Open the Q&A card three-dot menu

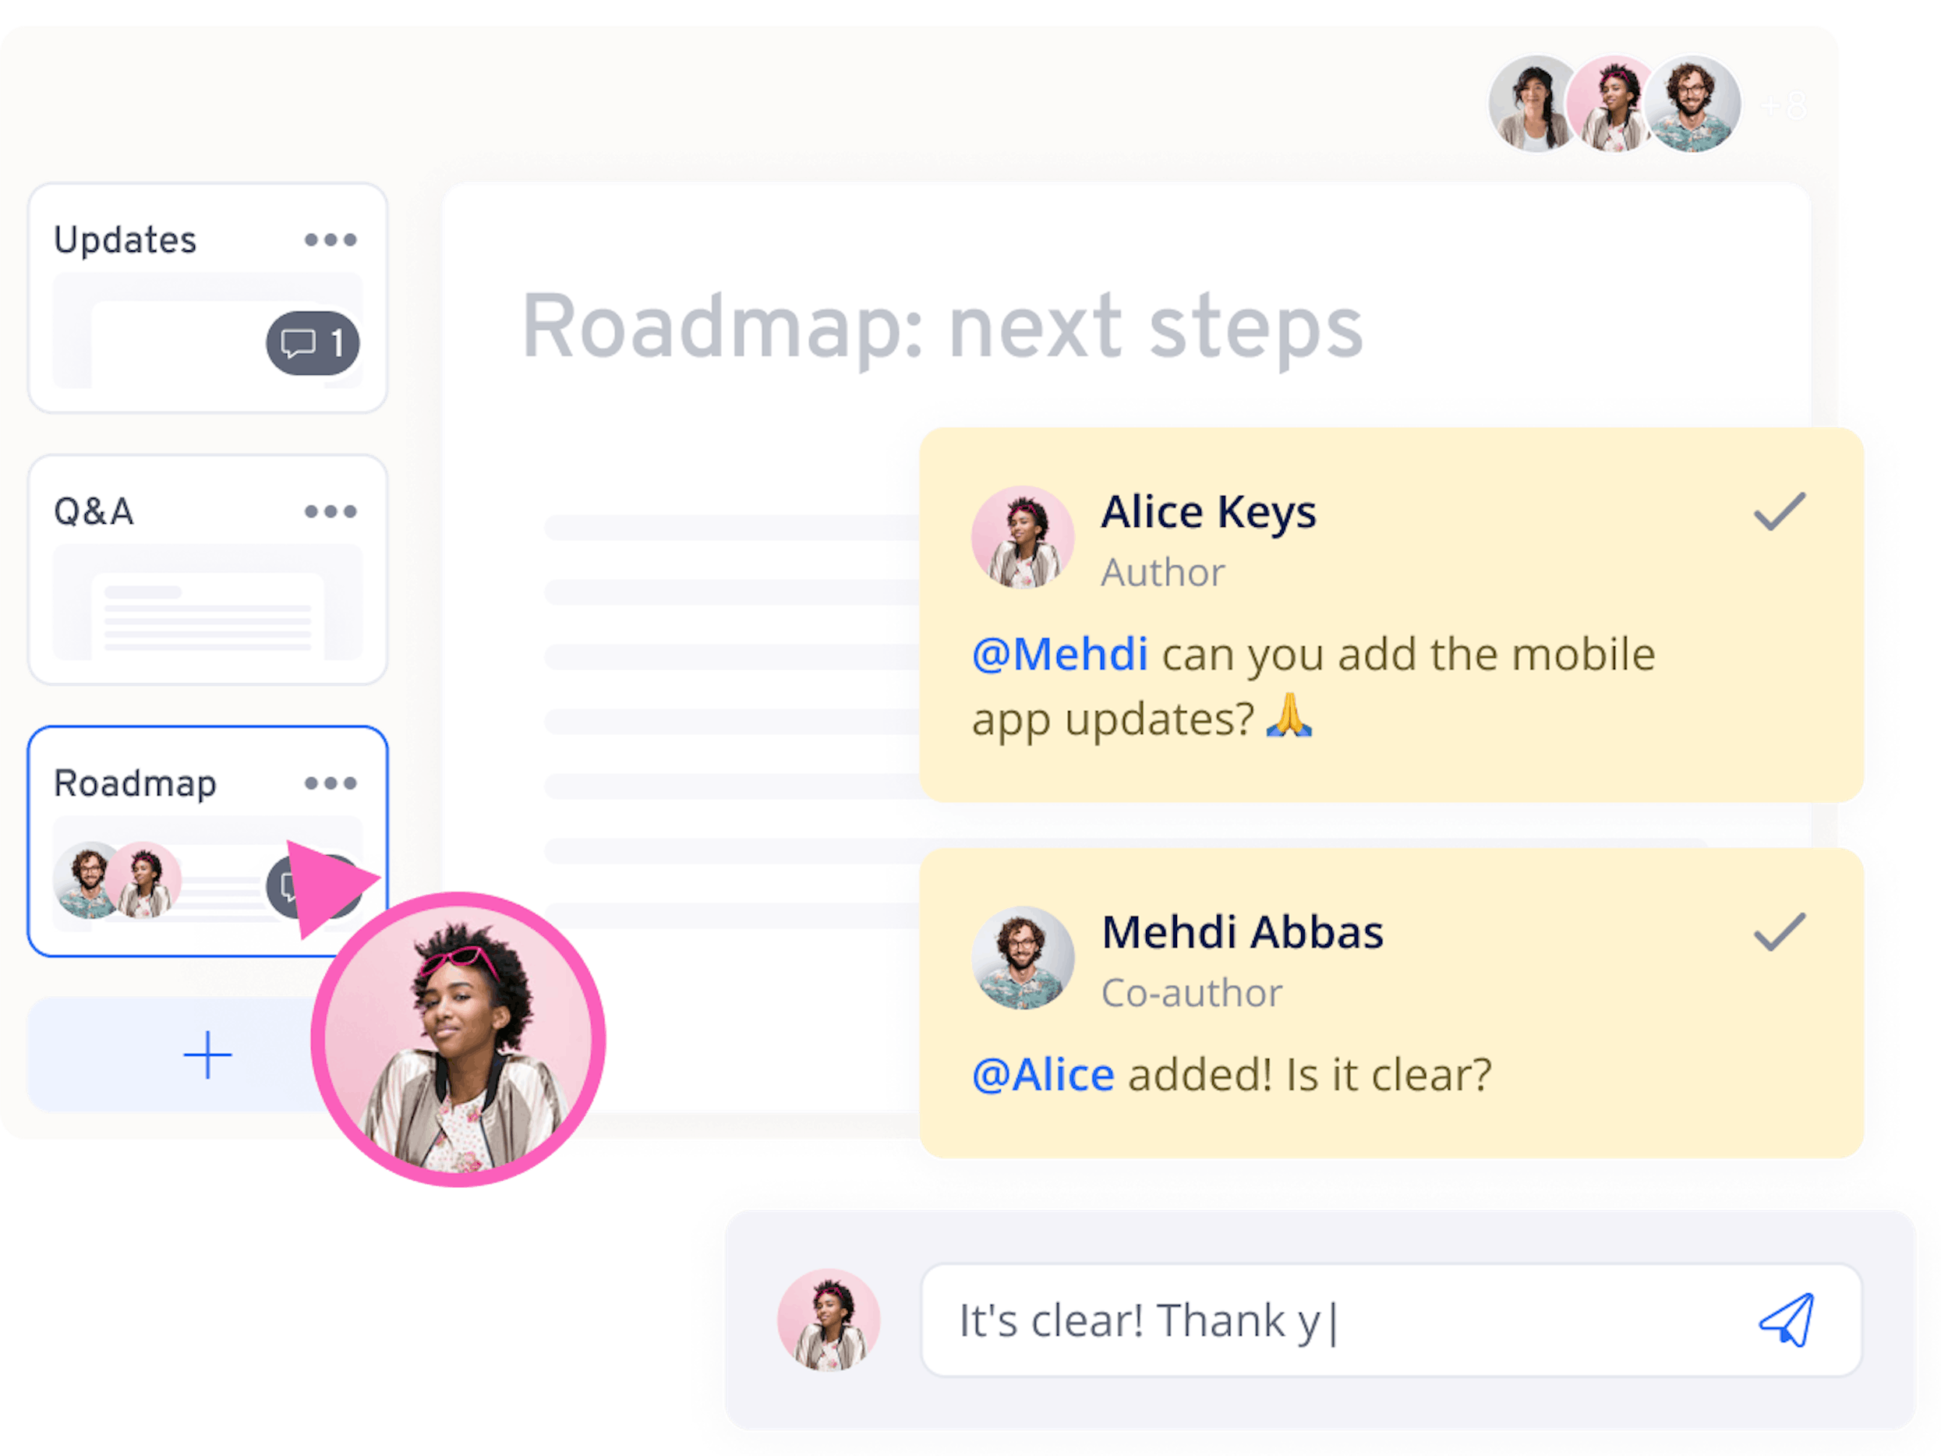(x=330, y=511)
